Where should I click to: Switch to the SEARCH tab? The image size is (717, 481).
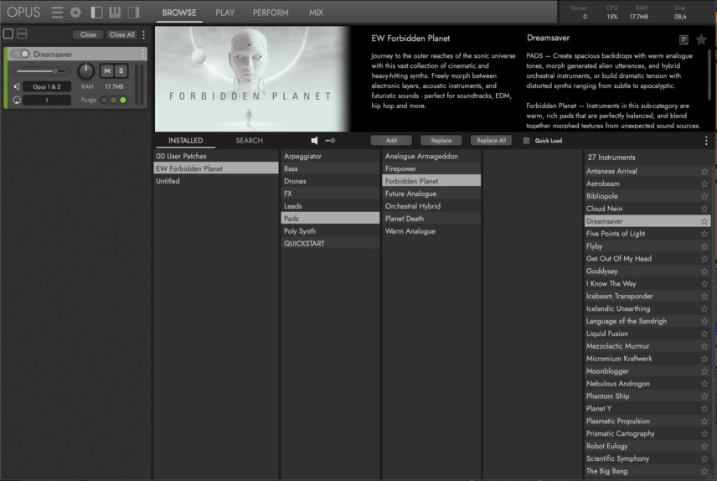pos(250,141)
